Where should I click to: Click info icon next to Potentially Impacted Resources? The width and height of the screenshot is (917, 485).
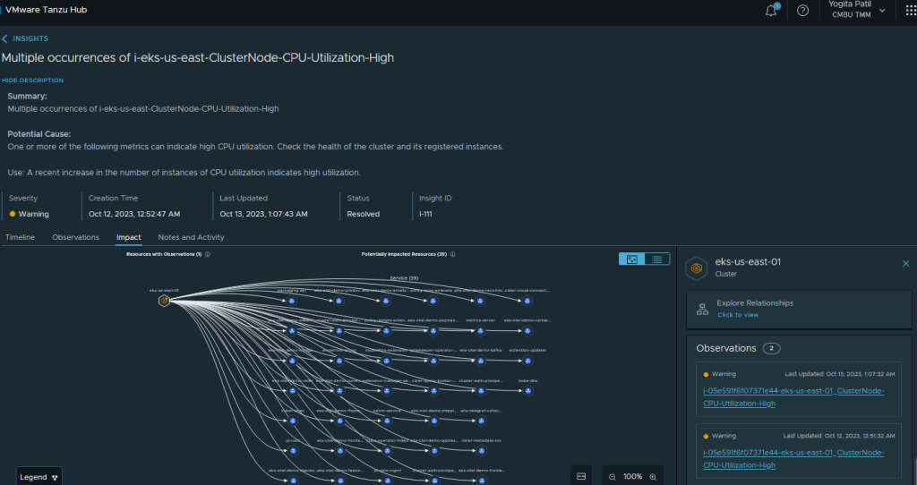453,254
